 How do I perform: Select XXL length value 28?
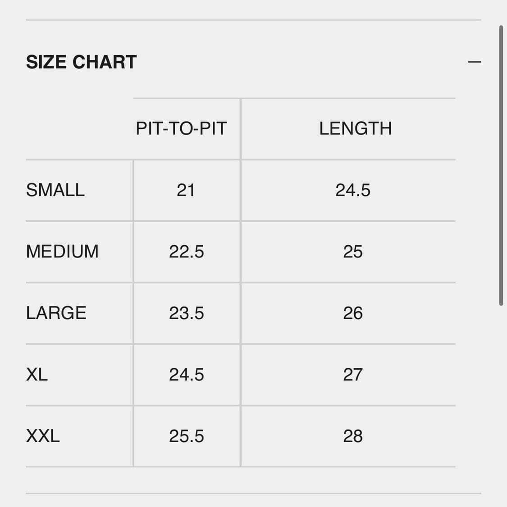coord(353,436)
